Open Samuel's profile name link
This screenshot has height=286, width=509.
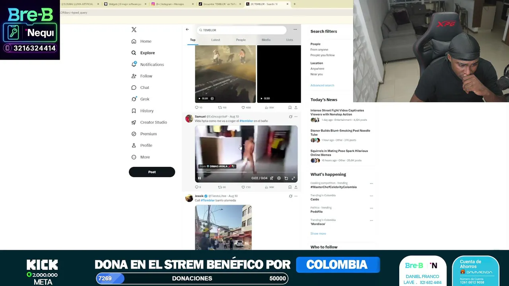click(200, 117)
